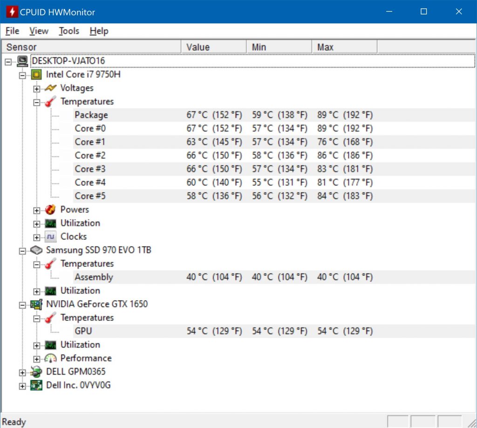Collapse the Samsung SSD Temperatures node

[x=36, y=265]
